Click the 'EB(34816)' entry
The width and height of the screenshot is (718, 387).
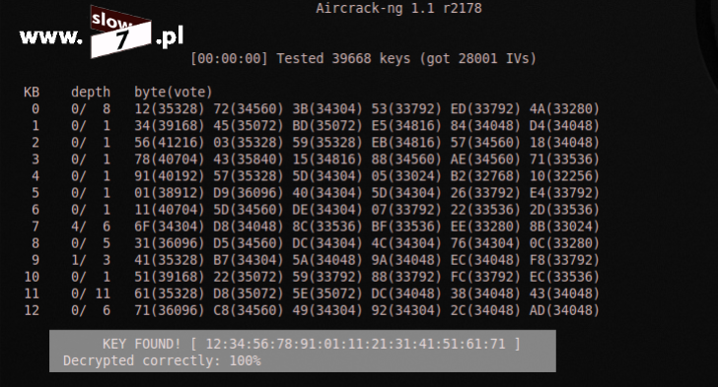coord(406,142)
